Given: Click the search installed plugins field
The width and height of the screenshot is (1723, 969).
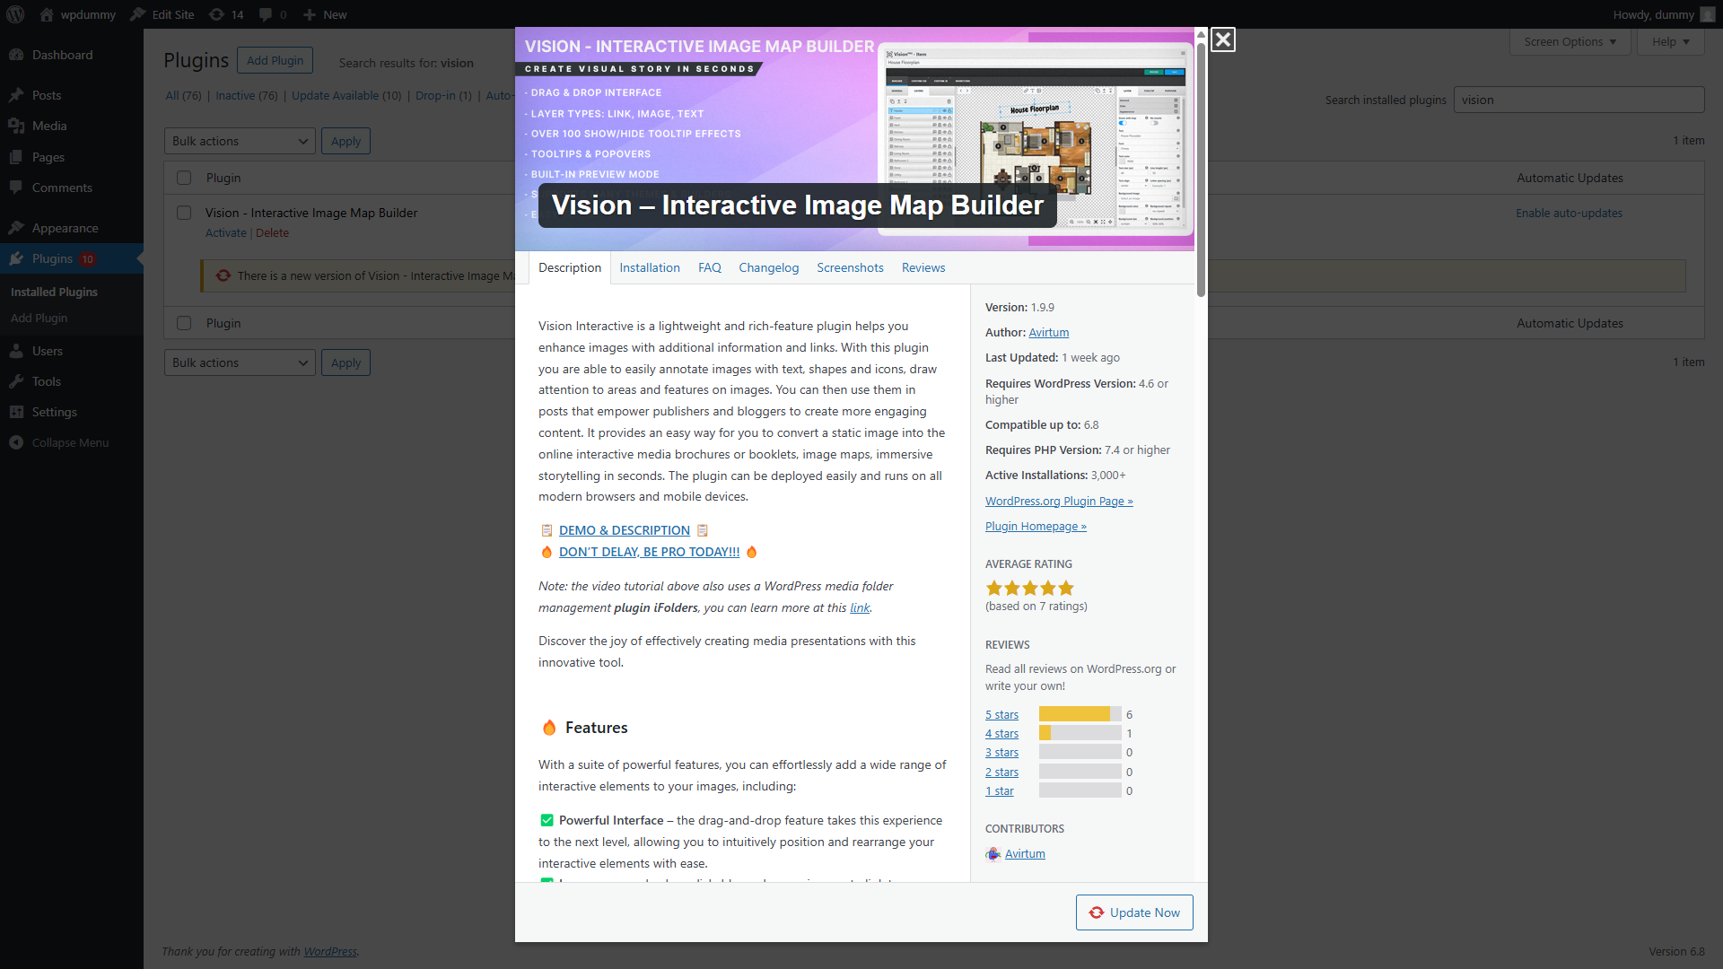Looking at the screenshot, I should [1579, 100].
